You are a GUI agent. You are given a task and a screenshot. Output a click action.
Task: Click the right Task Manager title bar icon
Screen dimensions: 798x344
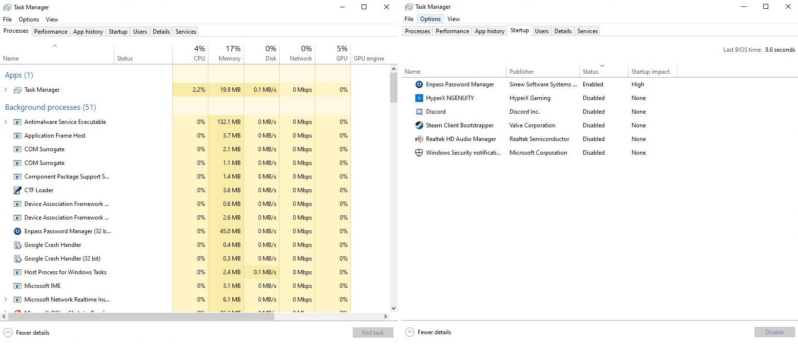(x=409, y=7)
